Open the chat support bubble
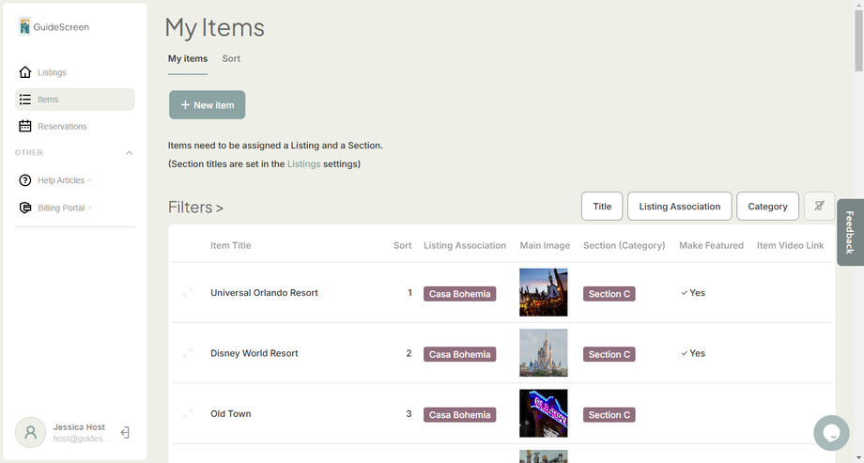Image resolution: width=864 pixels, height=463 pixels. [x=831, y=433]
